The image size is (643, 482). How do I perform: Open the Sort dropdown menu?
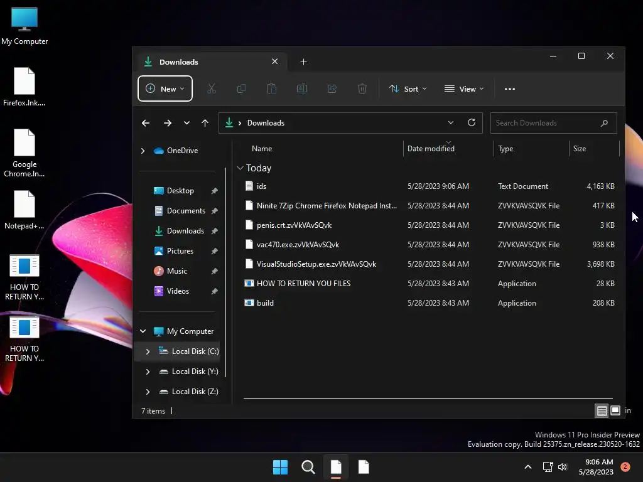coord(408,88)
